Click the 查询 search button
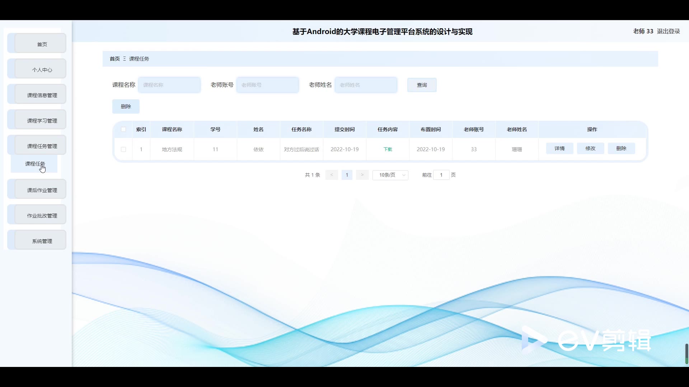This screenshot has width=689, height=387. pos(422,85)
